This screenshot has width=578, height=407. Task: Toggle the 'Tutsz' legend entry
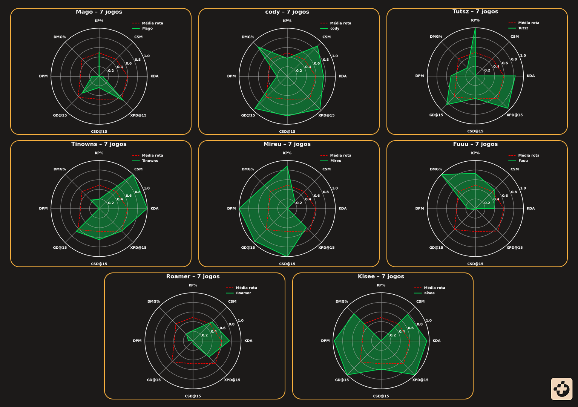tap(523, 28)
